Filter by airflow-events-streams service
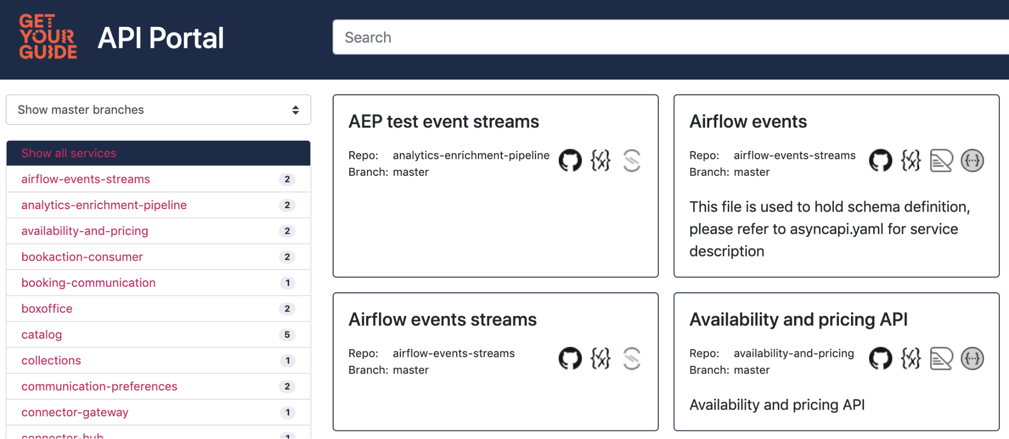Image resolution: width=1009 pixels, height=439 pixels. click(x=158, y=179)
